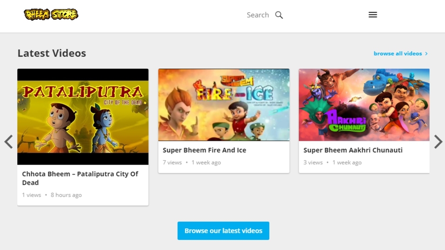
Task: Open title Chhota Bheem – Pataliputra City Of Dead
Action: coord(80,178)
